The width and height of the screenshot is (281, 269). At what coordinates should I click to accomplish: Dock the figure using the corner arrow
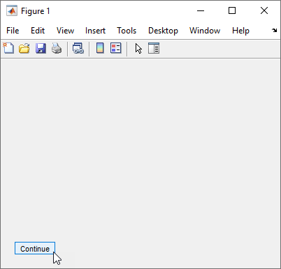[274, 30]
